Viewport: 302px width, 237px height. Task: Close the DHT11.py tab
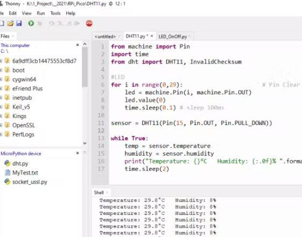[x=152, y=36]
